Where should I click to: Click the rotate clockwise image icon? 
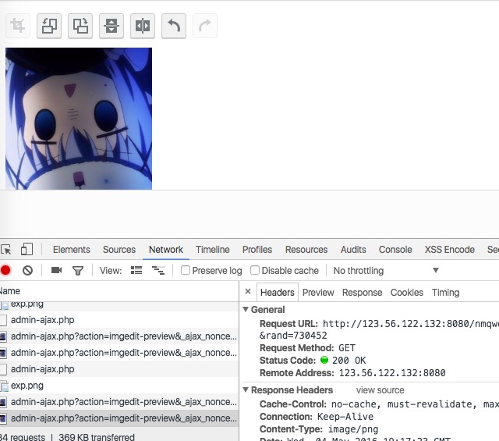coord(80,26)
